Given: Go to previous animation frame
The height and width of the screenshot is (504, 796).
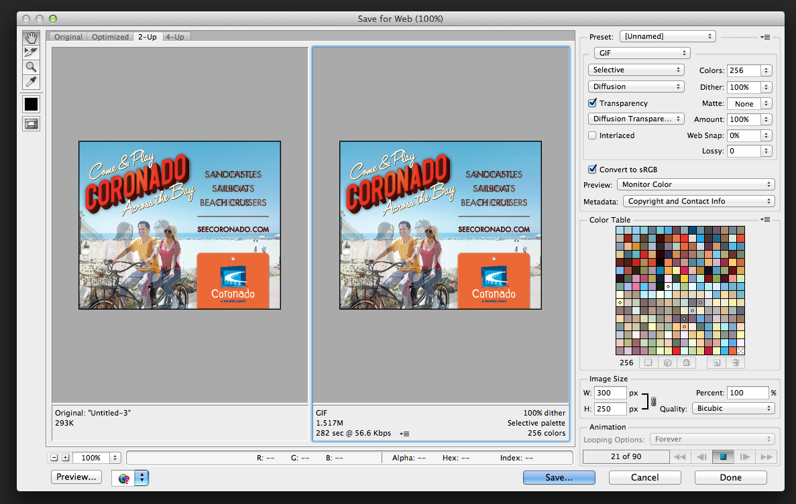Looking at the screenshot, I should pyautogui.click(x=701, y=457).
